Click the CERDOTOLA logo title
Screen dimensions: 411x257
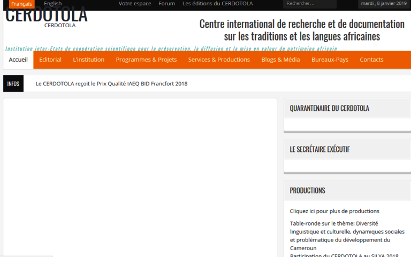(46, 15)
